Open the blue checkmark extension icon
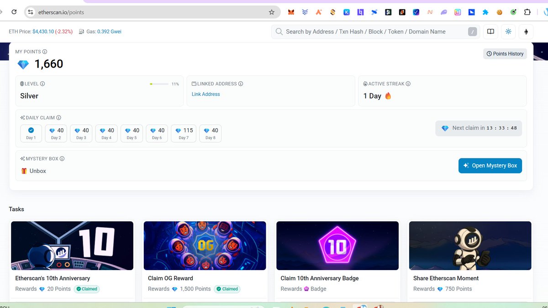 click(x=416, y=12)
